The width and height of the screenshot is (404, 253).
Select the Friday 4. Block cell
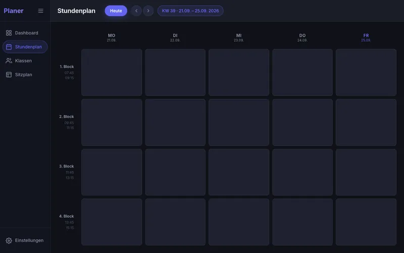[366, 222]
